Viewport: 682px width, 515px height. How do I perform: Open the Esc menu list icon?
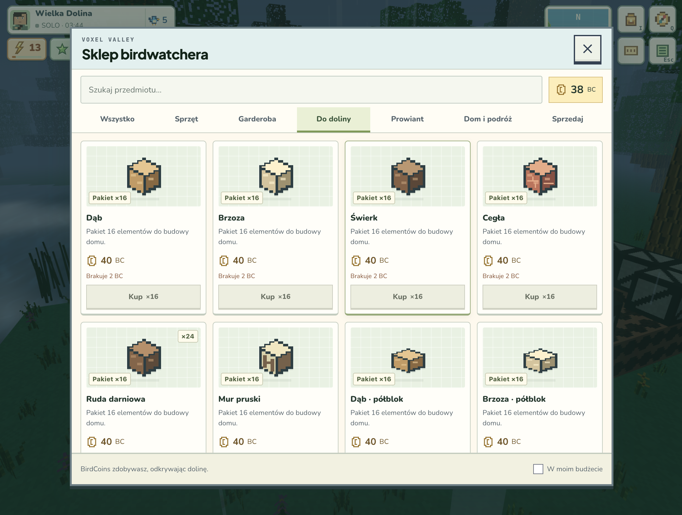coord(662,51)
